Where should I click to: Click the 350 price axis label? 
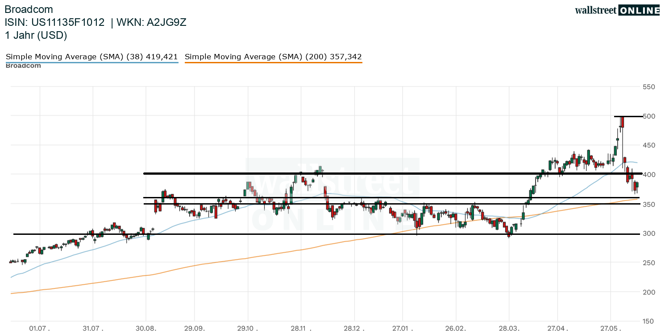(x=649, y=204)
